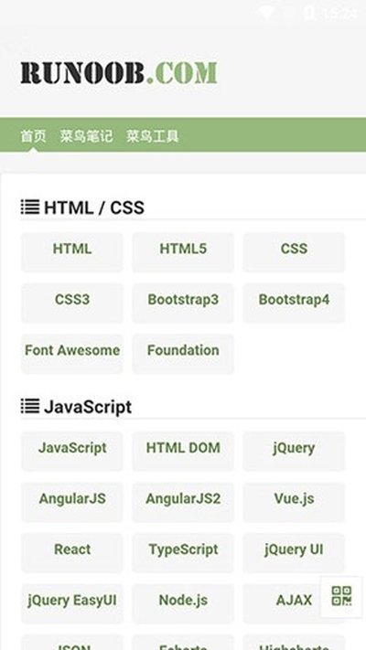Open the 首页 tab
The width and height of the screenshot is (366, 650).
pos(33,136)
